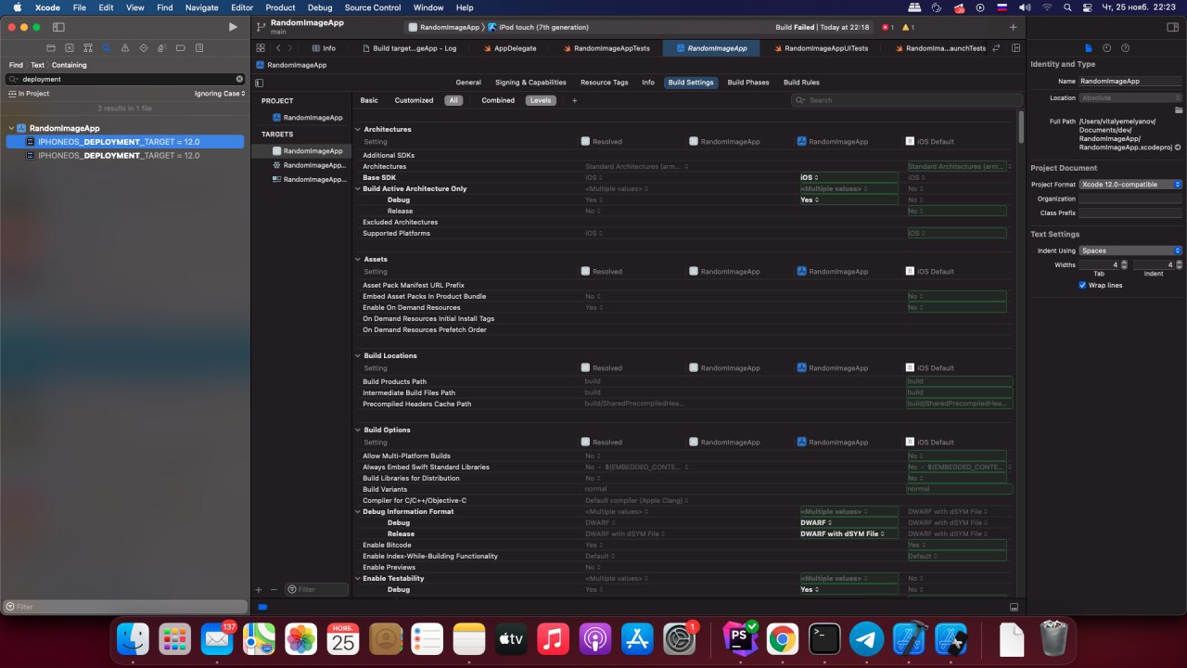This screenshot has width=1187, height=668.
Task: Select the Find navigator magnifier icon
Action: coord(107,47)
